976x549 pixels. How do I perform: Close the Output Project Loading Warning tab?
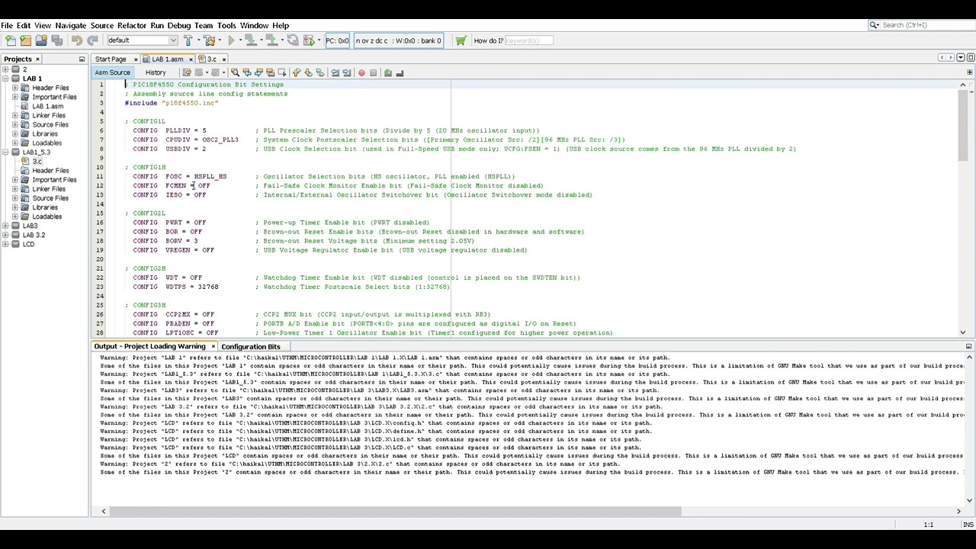coord(213,347)
